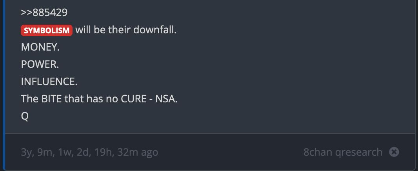418x171 pixels.
Task: Click the word BITE in the post
Action: [51, 99]
